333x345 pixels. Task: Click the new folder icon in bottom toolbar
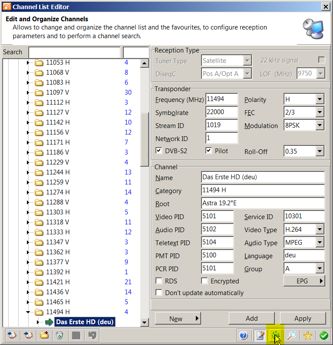click(44, 335)
